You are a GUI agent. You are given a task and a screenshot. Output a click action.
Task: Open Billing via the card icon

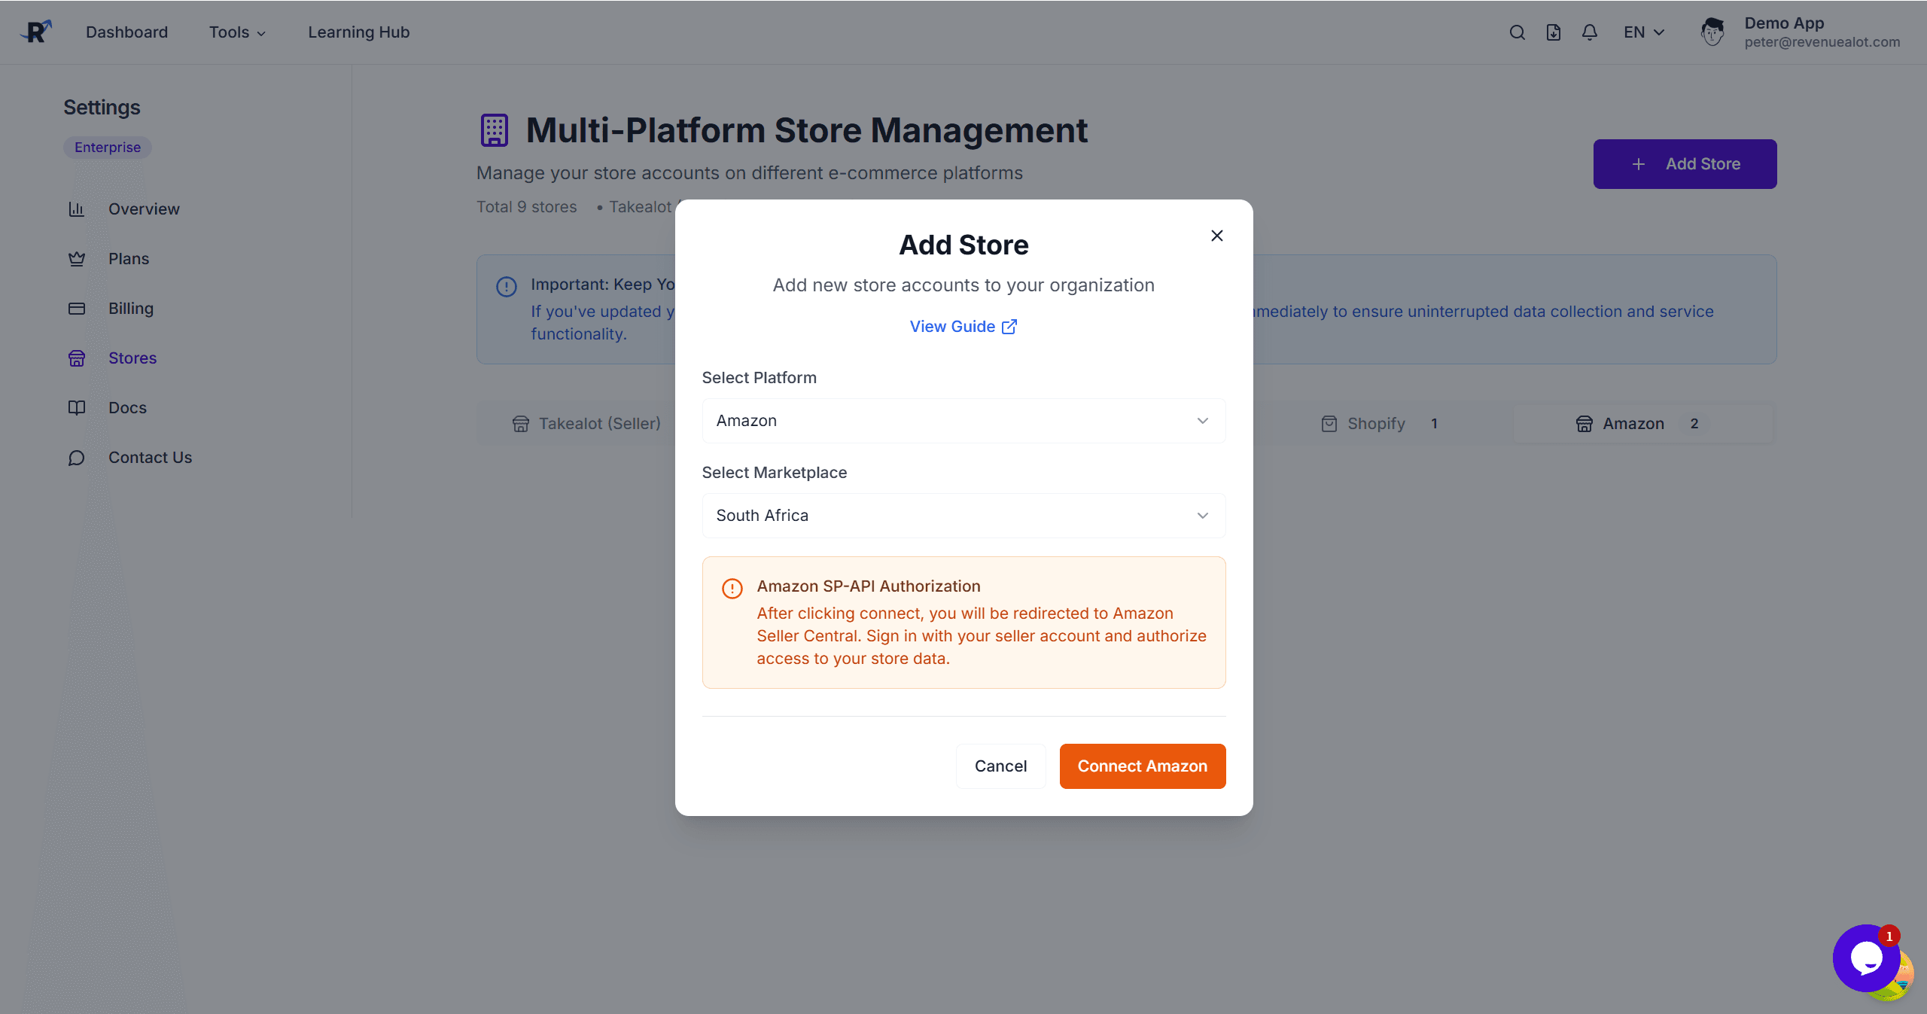point(78,308)
